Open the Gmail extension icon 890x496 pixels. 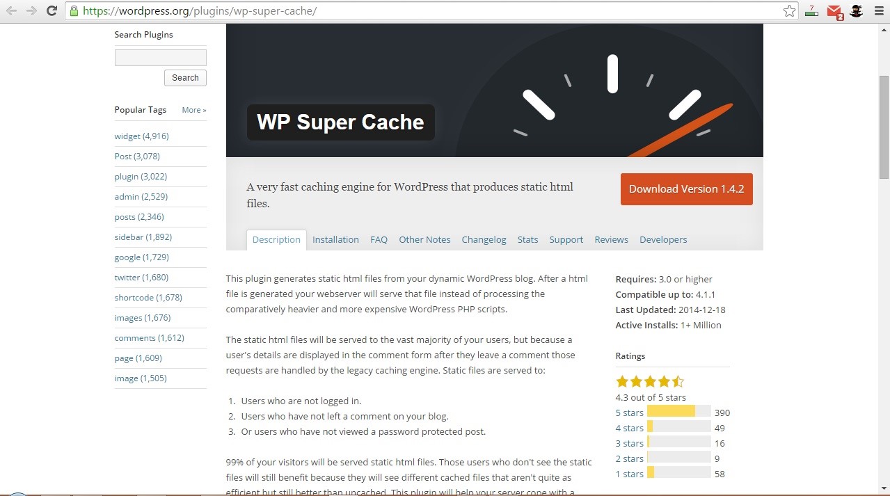(x=834, y=12)
